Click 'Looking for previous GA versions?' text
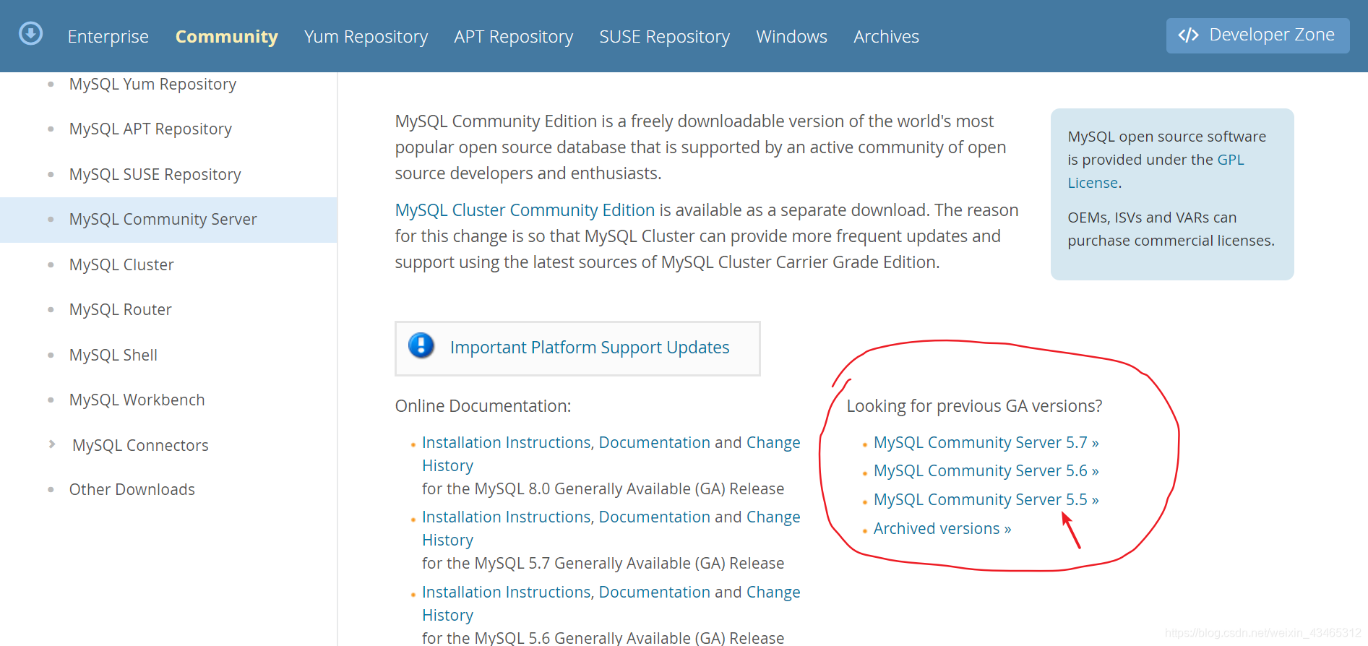Image resolution: width=1368 pixels, height=646 pixels. pos(974,406)
